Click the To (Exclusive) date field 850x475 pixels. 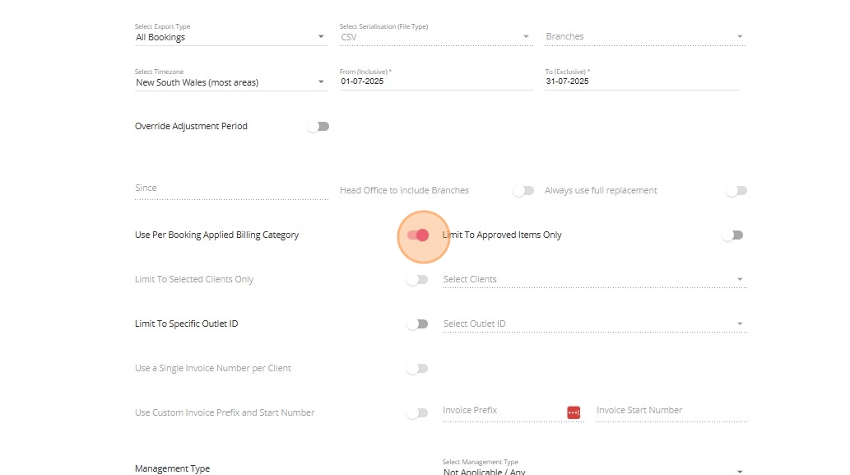pos(642,81)
